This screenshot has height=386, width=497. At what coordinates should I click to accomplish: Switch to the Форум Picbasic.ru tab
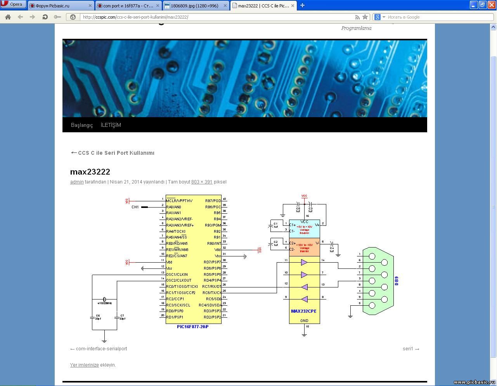61,5
